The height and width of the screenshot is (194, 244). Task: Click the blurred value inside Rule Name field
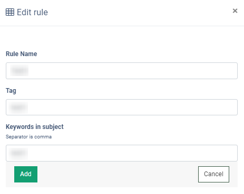(19, 70)
